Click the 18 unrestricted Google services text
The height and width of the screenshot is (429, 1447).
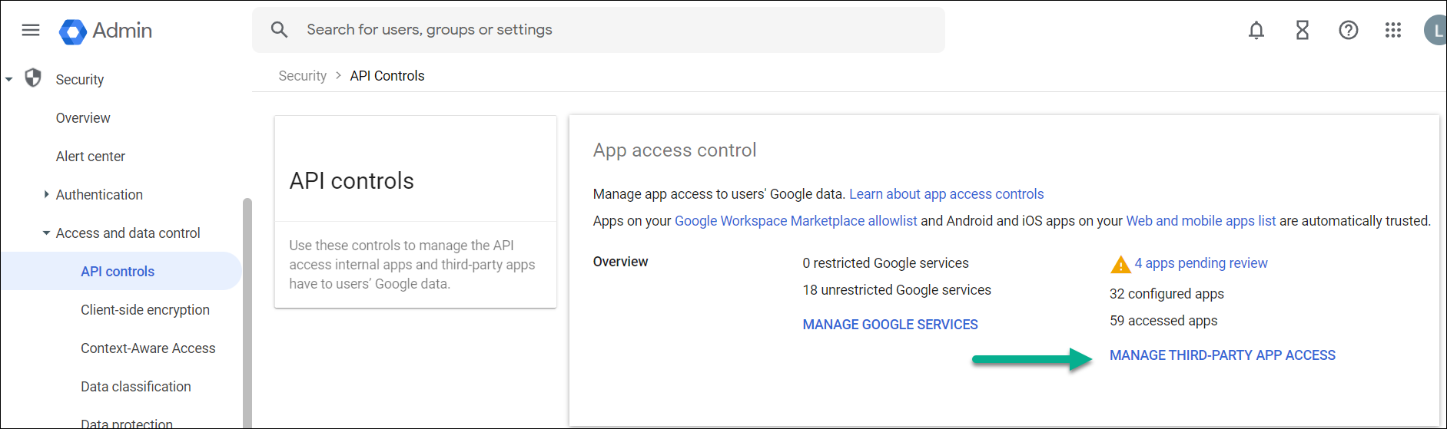tap(897, 290)
